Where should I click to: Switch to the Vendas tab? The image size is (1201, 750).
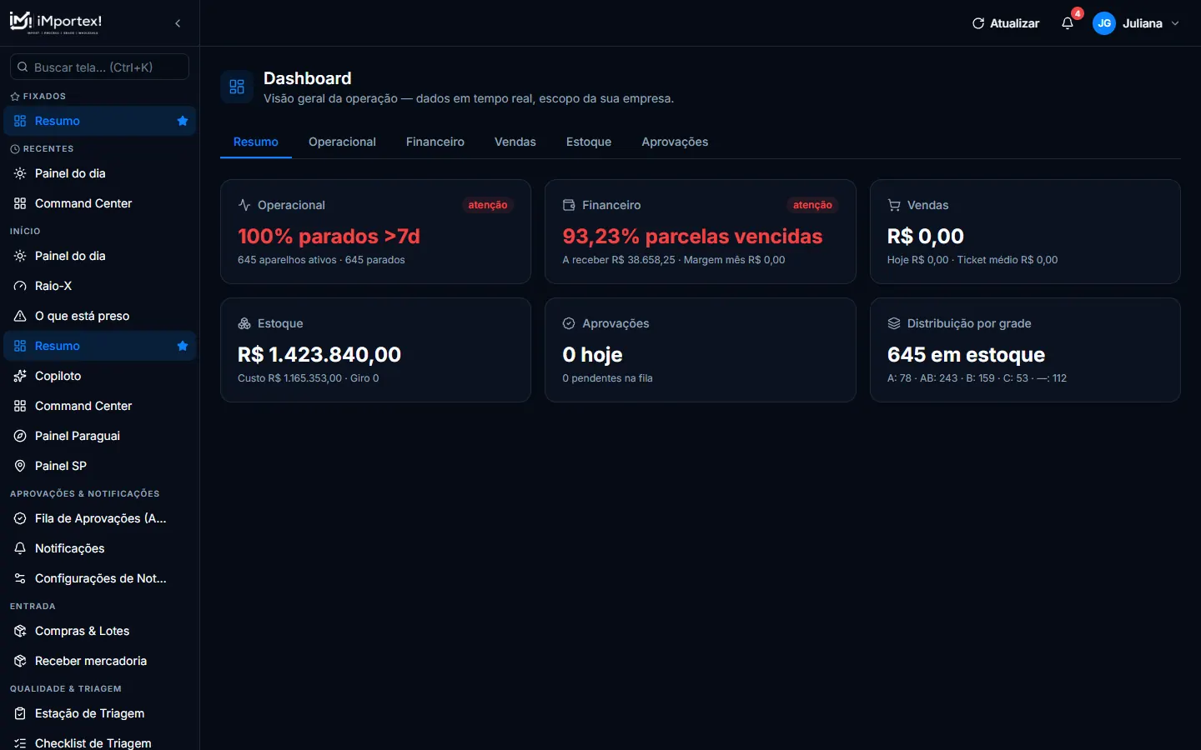click(x=515, y=142)
